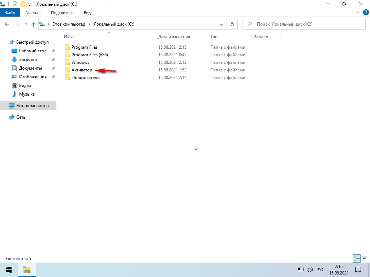Open the taskbar clock and date
Screen dimensions: 370x277
pos(339,270)
